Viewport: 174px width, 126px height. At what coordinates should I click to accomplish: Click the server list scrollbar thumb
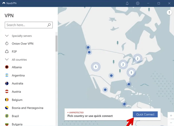click(x=56, y=43)
